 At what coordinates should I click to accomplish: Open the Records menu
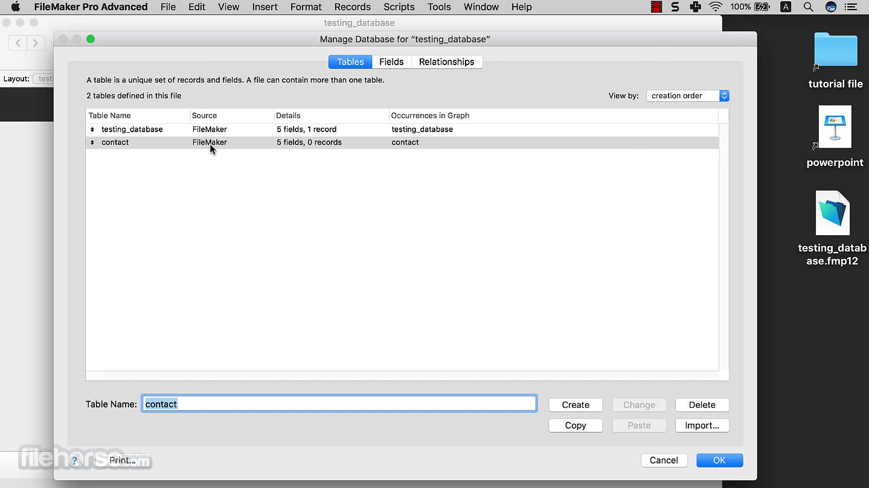click(353, 7)
